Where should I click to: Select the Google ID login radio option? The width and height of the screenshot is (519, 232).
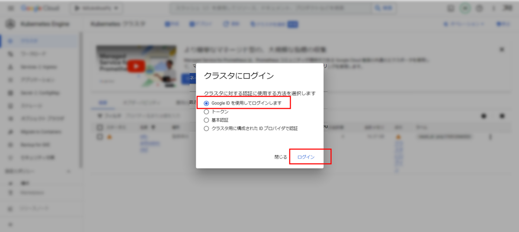tap(206, 103)
